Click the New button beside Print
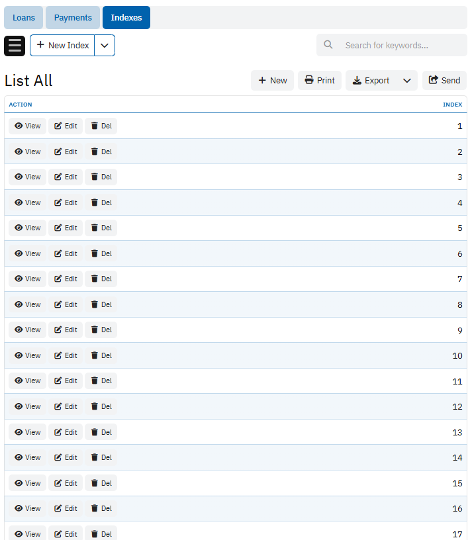470x540 pixels. (x=272, y=81)
